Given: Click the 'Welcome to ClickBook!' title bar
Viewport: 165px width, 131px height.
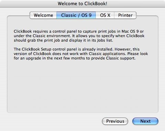Looking at the screenshot, I should pos(82,3).
